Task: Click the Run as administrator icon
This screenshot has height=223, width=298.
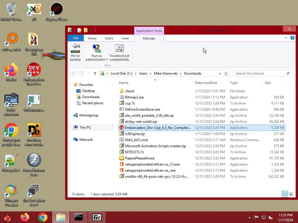Action: click(97, 49)
